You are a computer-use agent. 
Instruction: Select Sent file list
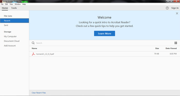tap(6, 25)
